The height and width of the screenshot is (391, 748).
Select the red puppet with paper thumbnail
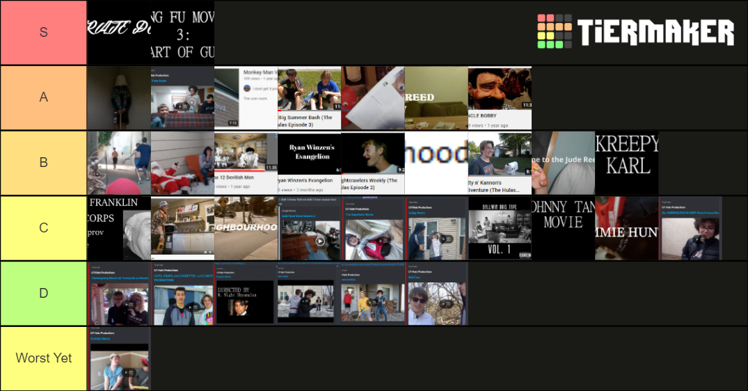pos(373,97)
